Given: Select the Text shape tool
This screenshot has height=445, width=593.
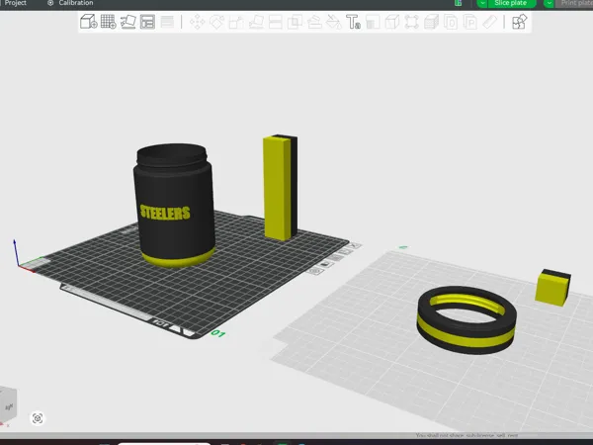Looking at the screenshot, I should point(353,22).
